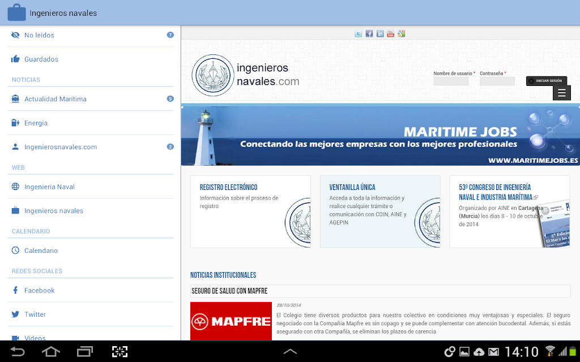Open the Calendario entry

pos(91,251)
